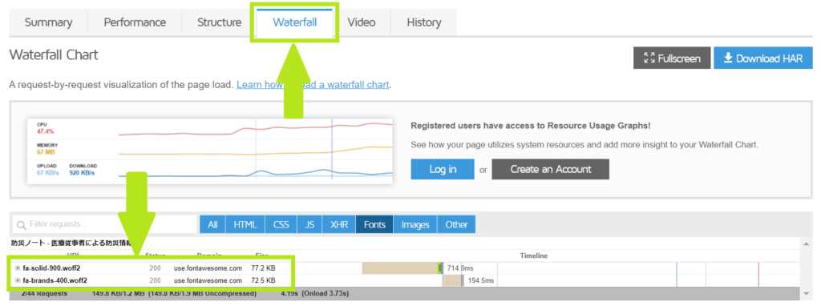Click the 77.2 KB size cell
The image size is (821, 306).
[263, 268]
